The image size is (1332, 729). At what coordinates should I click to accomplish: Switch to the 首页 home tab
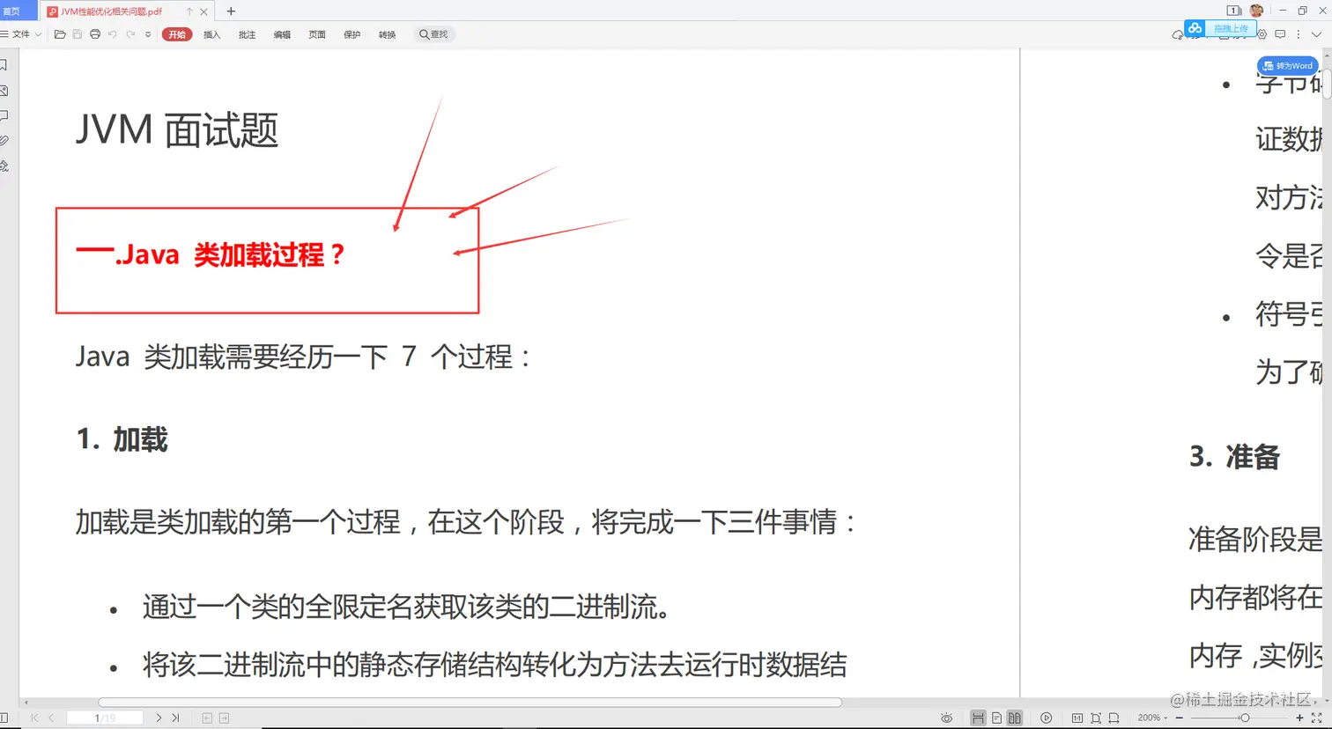point(14,11)
